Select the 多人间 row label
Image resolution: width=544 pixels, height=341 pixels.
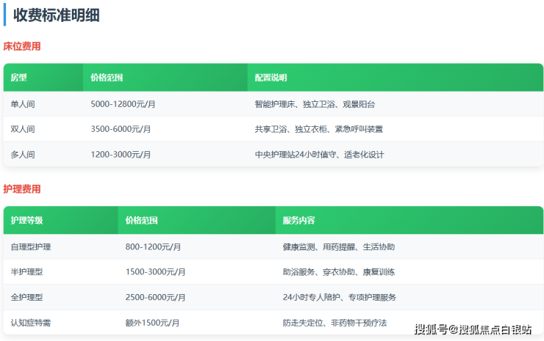coord(23,155)
